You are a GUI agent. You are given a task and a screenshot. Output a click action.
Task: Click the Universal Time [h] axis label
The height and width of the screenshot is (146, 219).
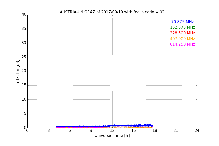[x=112, y=136]
